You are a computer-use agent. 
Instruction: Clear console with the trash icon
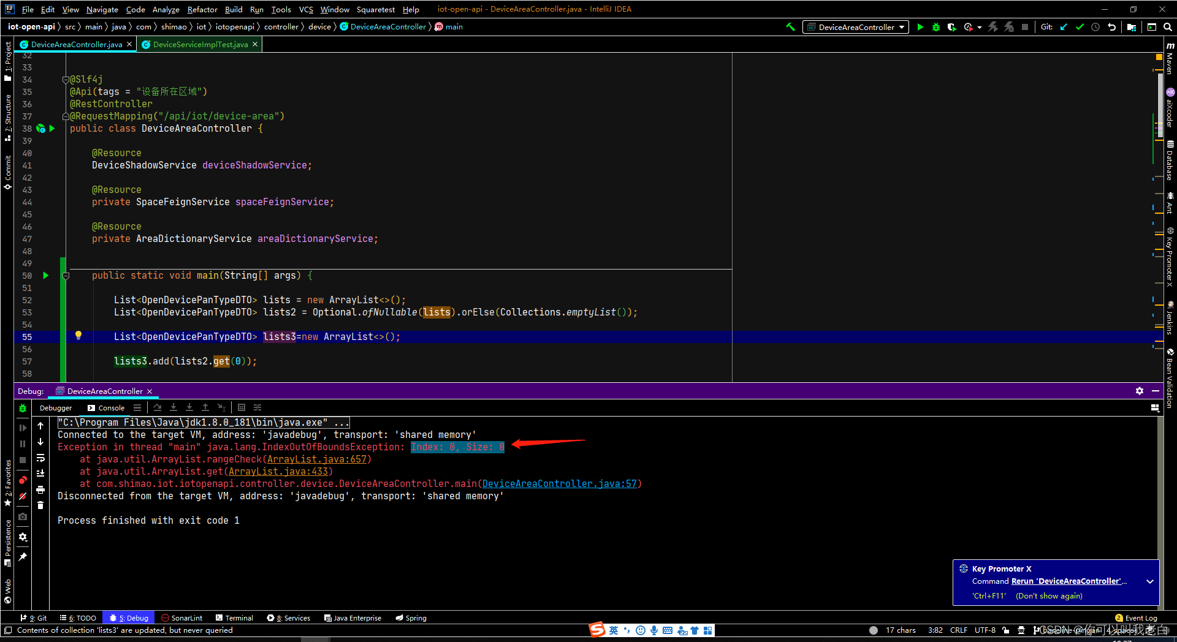coord(40,505)
